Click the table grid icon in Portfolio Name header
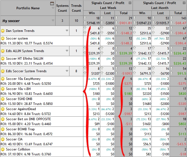Screen dimensions: 187x157 (x=52, y=4)
